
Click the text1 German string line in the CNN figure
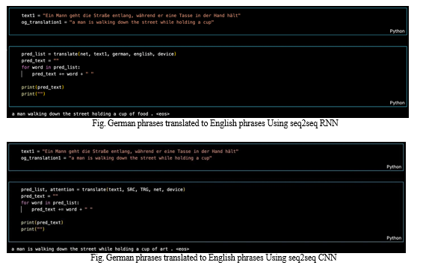[129, 152]
